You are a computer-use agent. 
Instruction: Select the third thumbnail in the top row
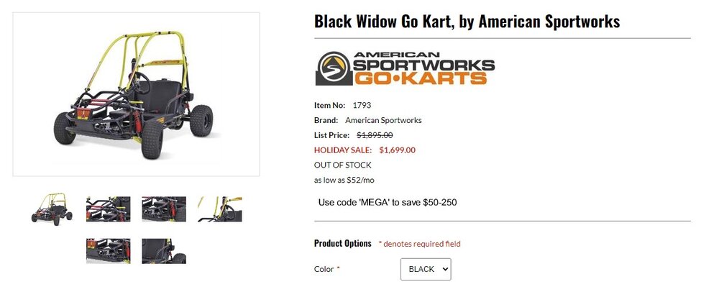click(164, 209)
